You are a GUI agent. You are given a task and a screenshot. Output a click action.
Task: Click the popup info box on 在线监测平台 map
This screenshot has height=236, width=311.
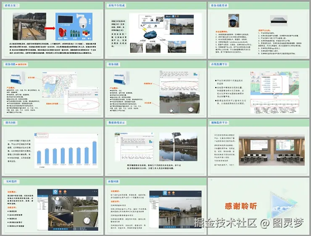tap(274, 84)
